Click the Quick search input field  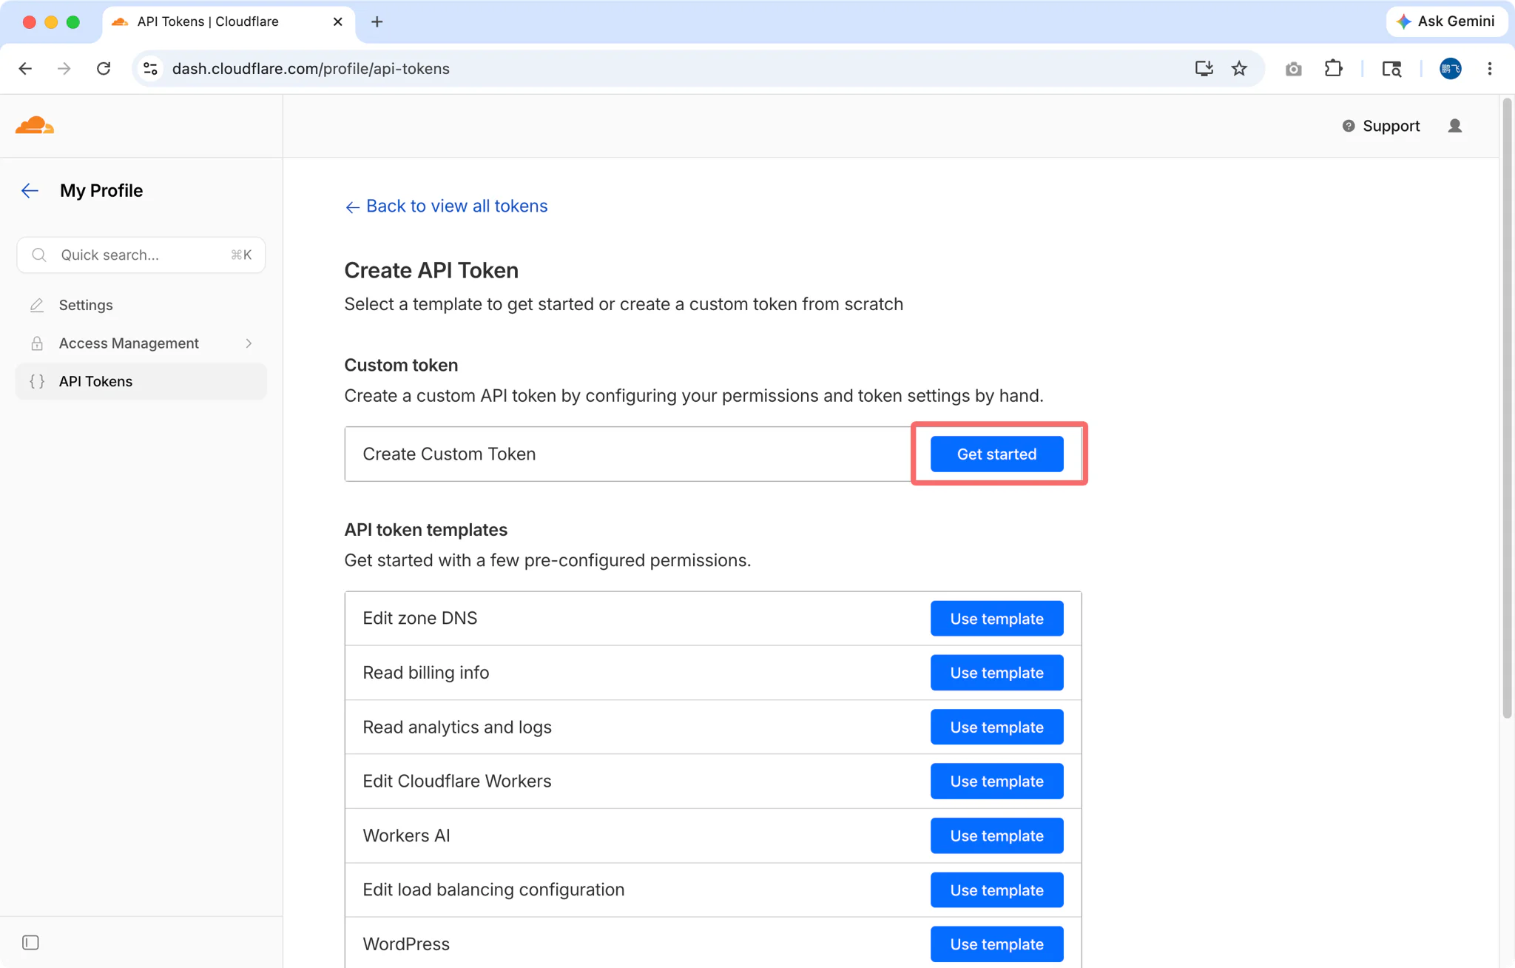pyautogui.click(x=141, y=255)
